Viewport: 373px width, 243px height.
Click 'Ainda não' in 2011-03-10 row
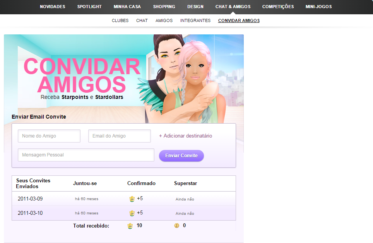185,213
